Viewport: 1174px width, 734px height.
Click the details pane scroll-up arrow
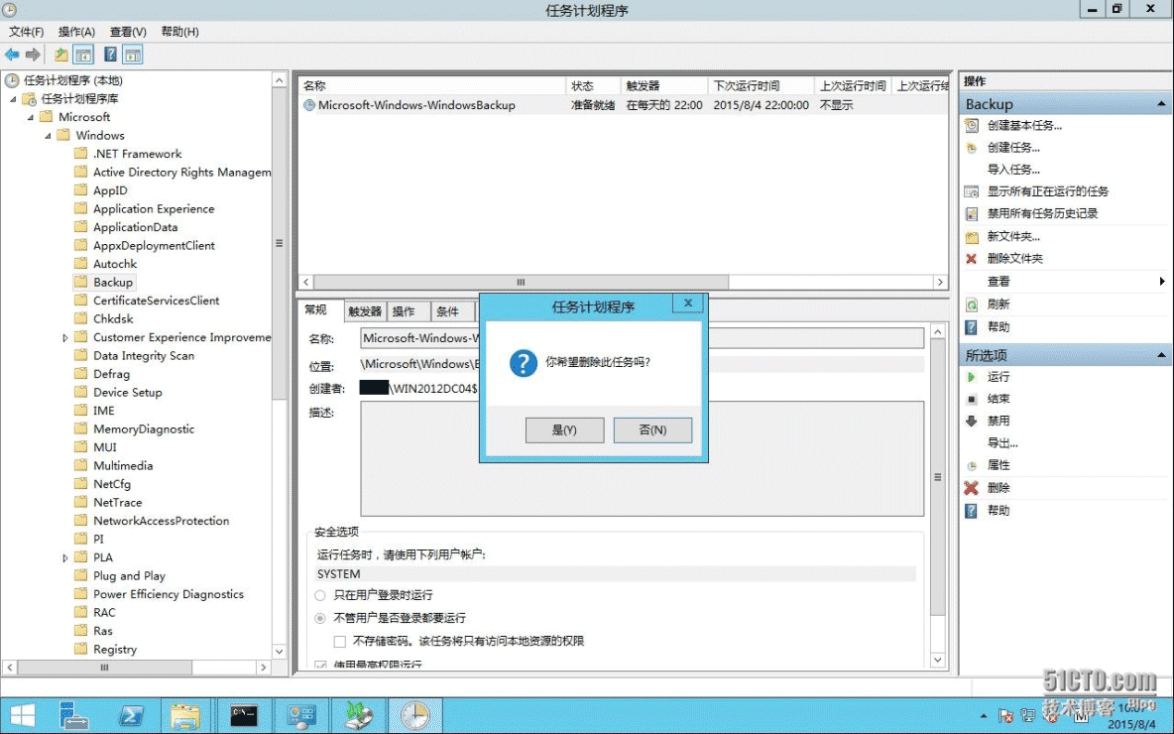[x=937, y=331]
